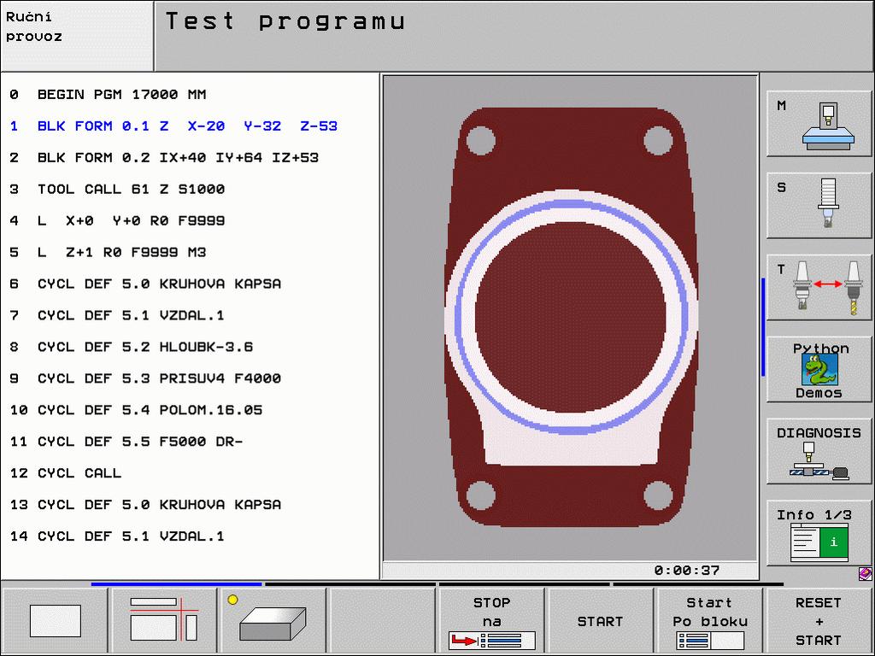The height and width of the screenshot is (656, 875).
Task: Select line 11 CYCL DEF 5.5 F5000 DR-
Action: point(190,442)
